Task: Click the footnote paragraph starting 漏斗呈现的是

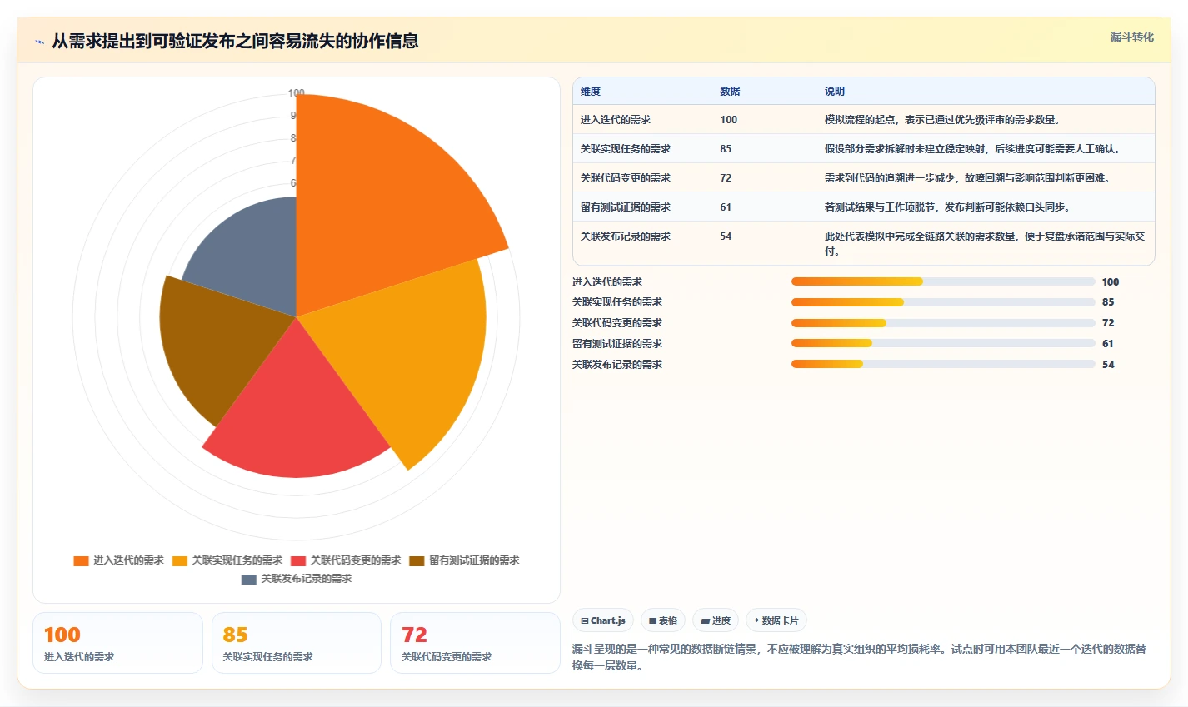Action: click(859, 657)
